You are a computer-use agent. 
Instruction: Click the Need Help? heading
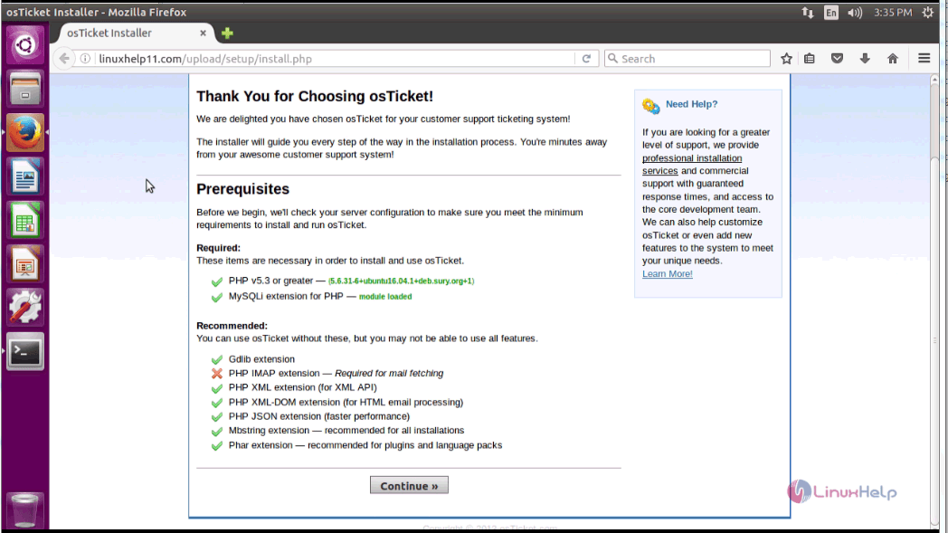coord(692,104)
